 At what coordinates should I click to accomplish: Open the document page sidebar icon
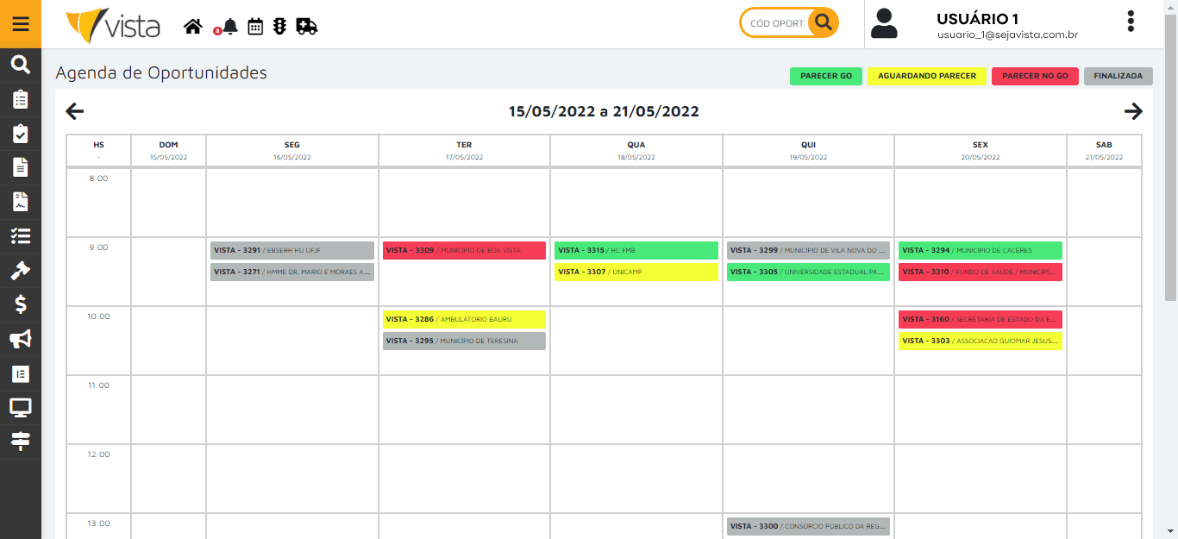(21, 167)
